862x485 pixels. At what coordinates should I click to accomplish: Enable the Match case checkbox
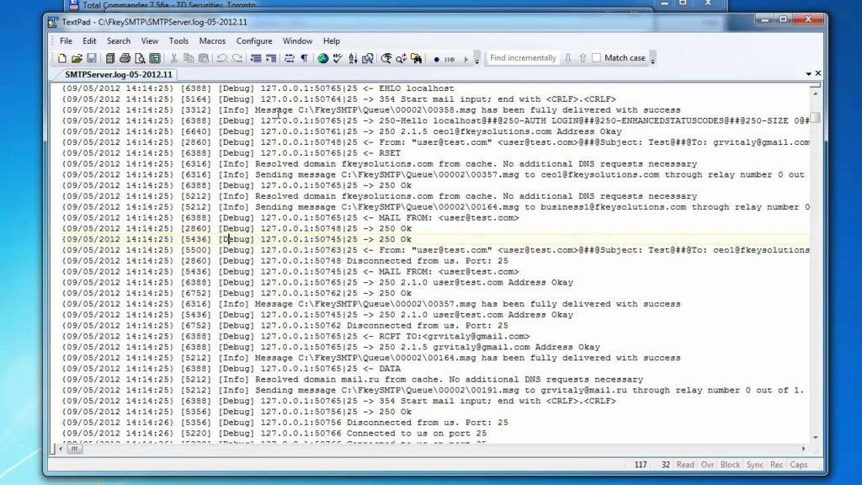(x=597, y=58)
